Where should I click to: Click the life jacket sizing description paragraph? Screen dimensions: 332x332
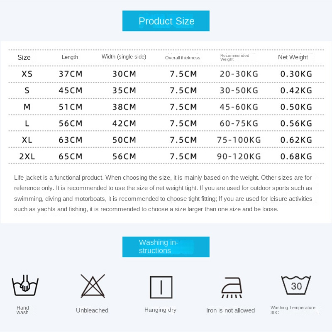(x=163, y=193)
